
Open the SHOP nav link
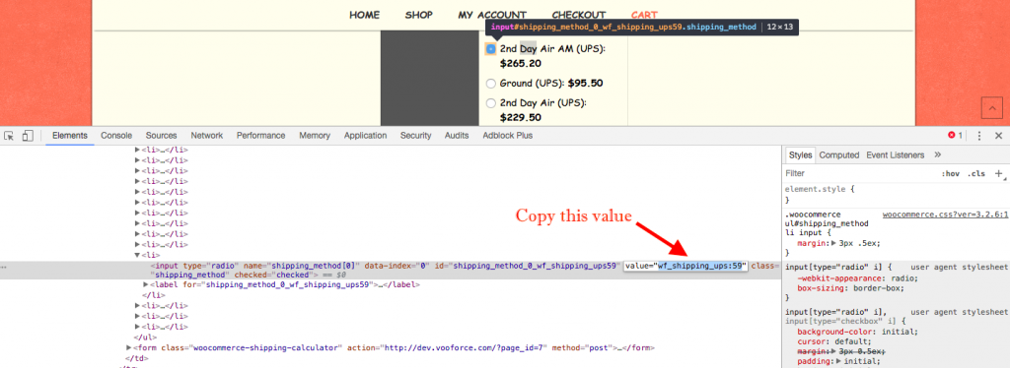418,15
